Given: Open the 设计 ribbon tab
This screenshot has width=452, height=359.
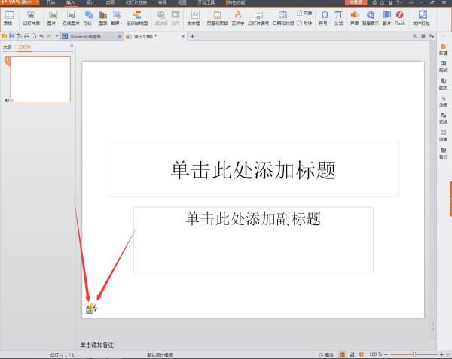Looking at the screenshot, I should click(90, 2).
